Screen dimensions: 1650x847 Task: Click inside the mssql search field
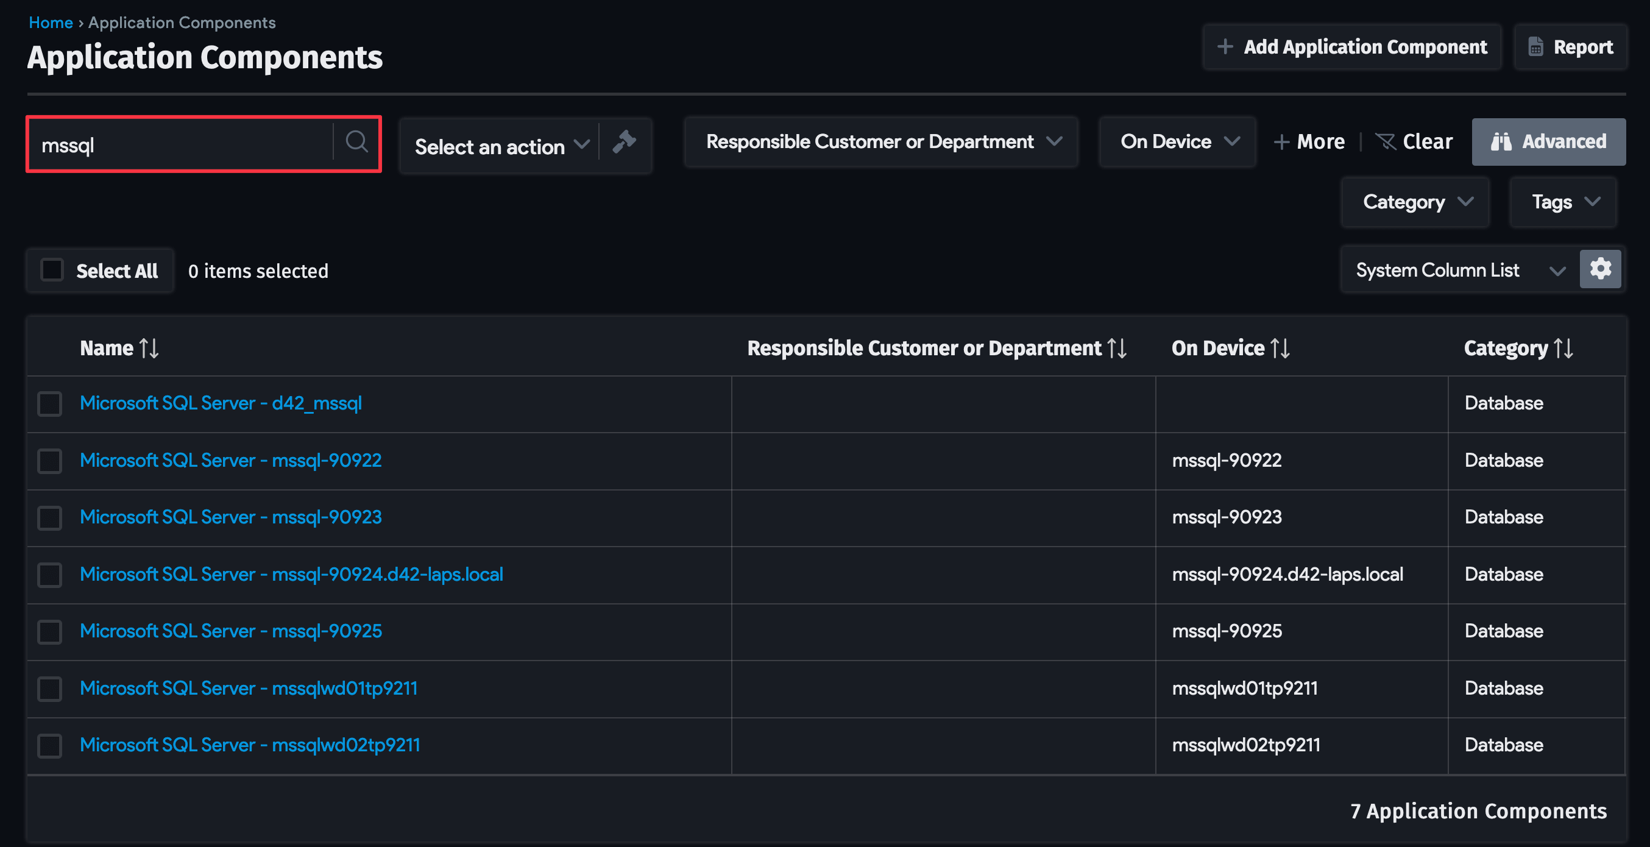179,144
